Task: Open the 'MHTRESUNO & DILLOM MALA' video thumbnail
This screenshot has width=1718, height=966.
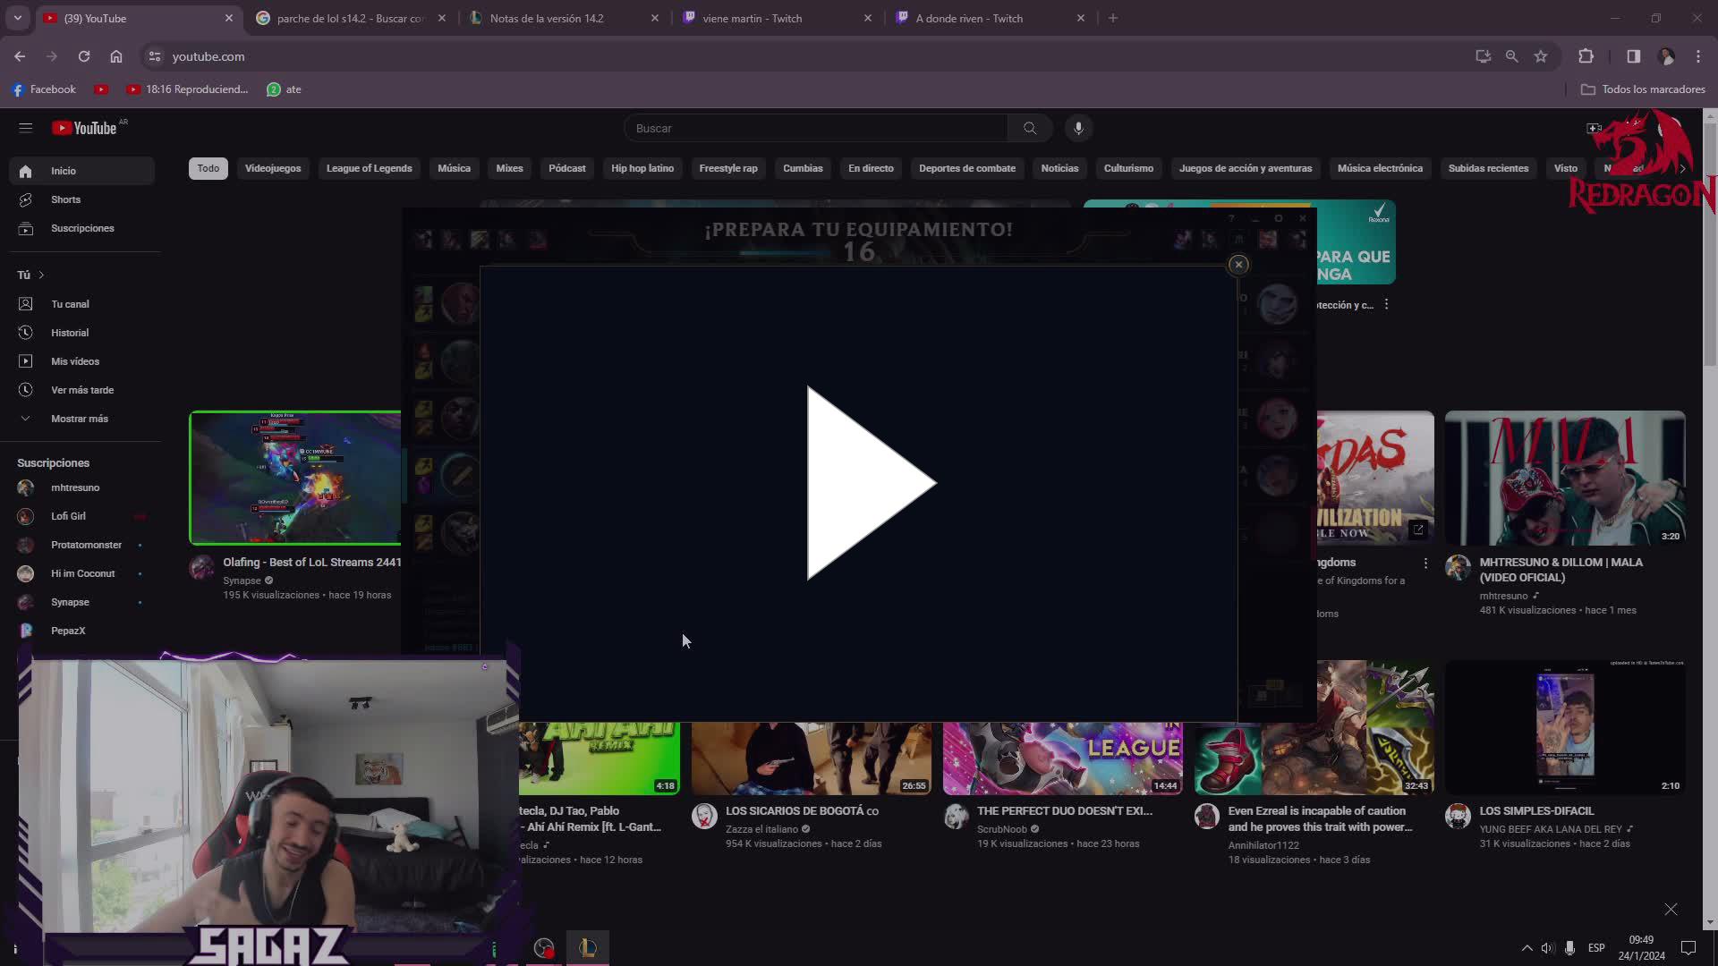Action: tap(1564, 477)
